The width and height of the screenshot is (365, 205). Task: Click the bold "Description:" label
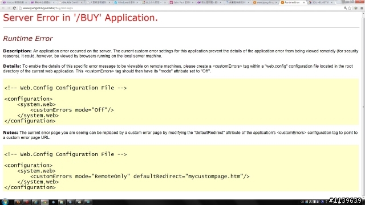(17, 51)
